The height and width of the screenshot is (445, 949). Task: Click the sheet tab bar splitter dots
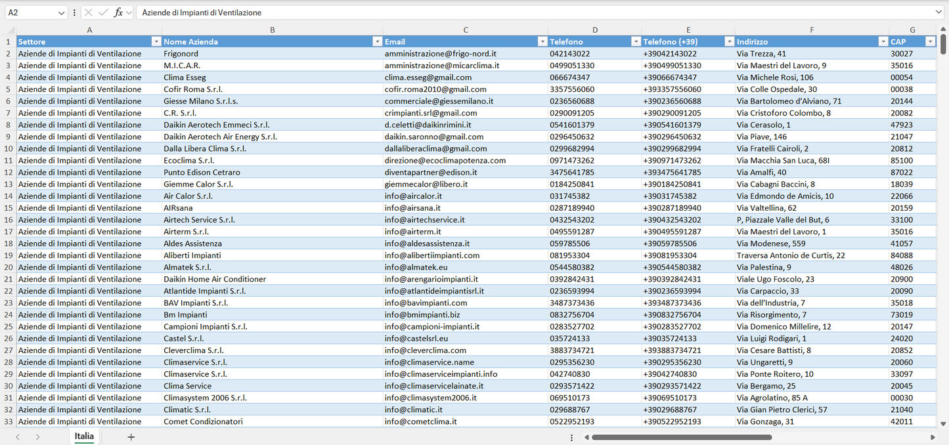click(571, 437)
